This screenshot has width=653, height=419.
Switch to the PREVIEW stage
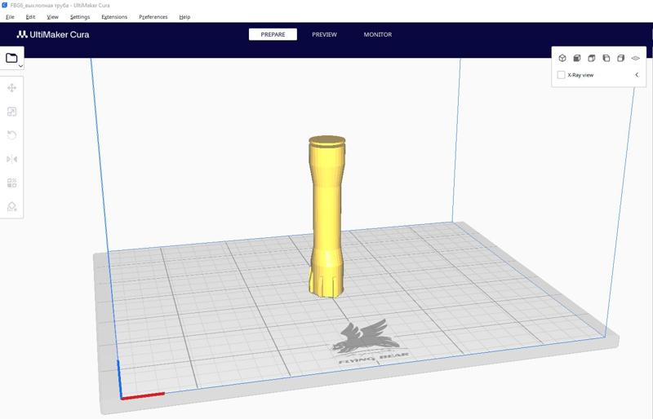click(324, 34)
